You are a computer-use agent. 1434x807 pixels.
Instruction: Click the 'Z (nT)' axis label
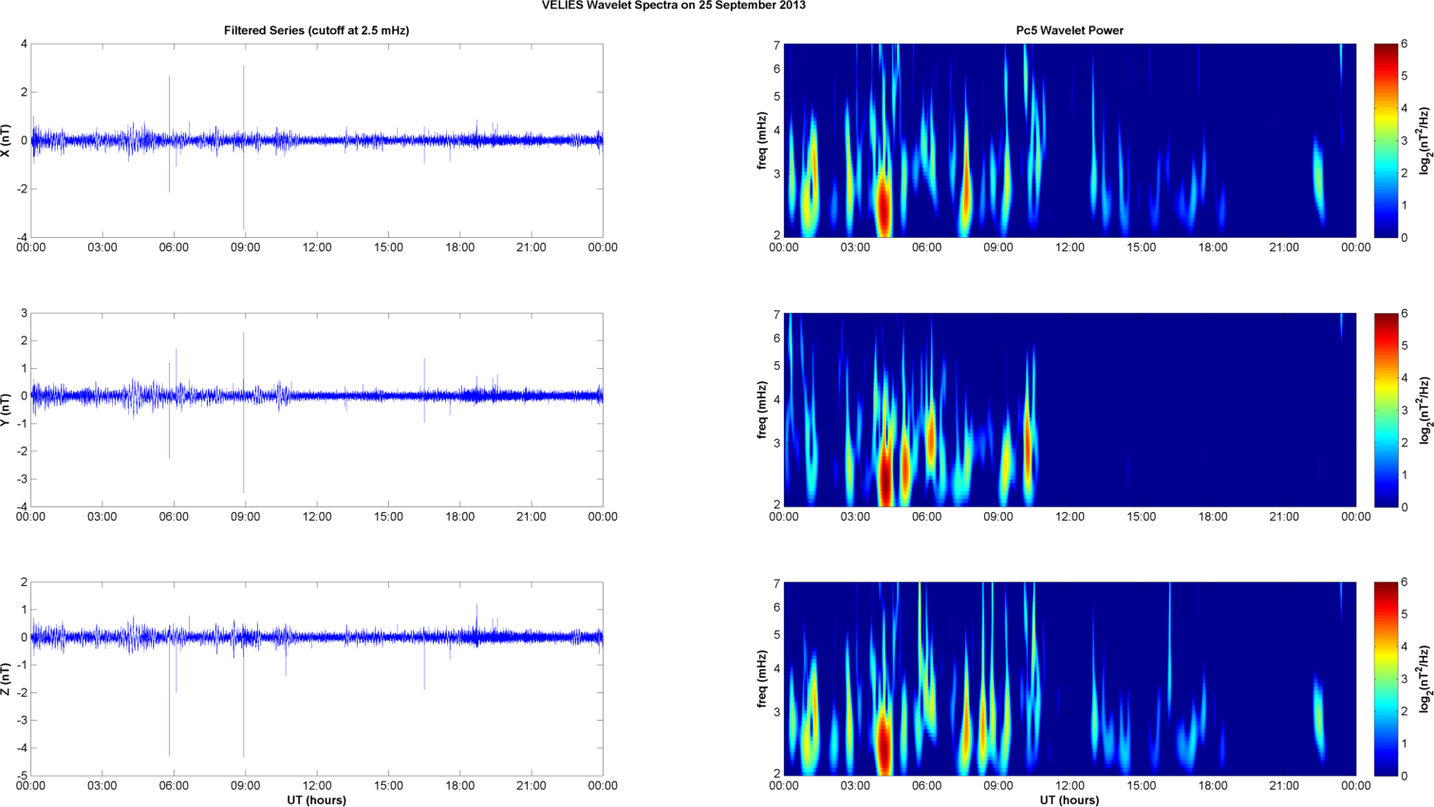coord(7,679)
